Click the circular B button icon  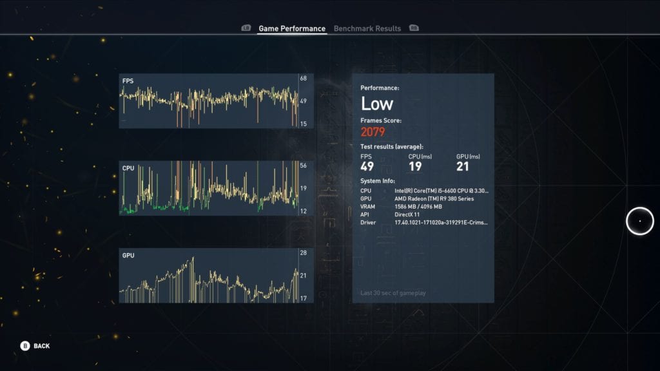tap(25, 346)
